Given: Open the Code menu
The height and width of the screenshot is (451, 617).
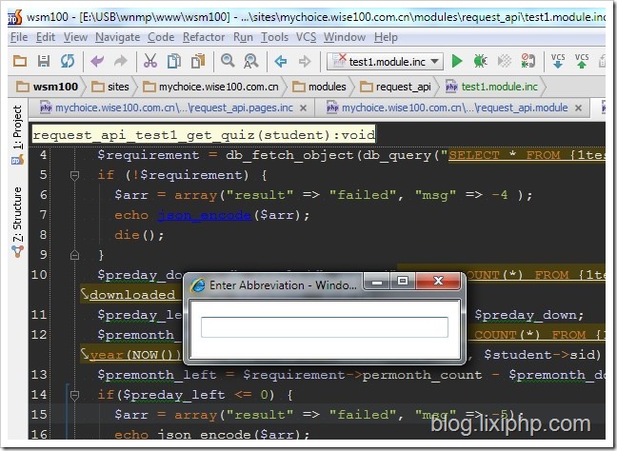Looking at the screenshot, I should coord(161,37).
